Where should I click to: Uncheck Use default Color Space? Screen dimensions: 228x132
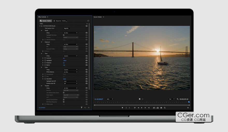click(64, 93)
